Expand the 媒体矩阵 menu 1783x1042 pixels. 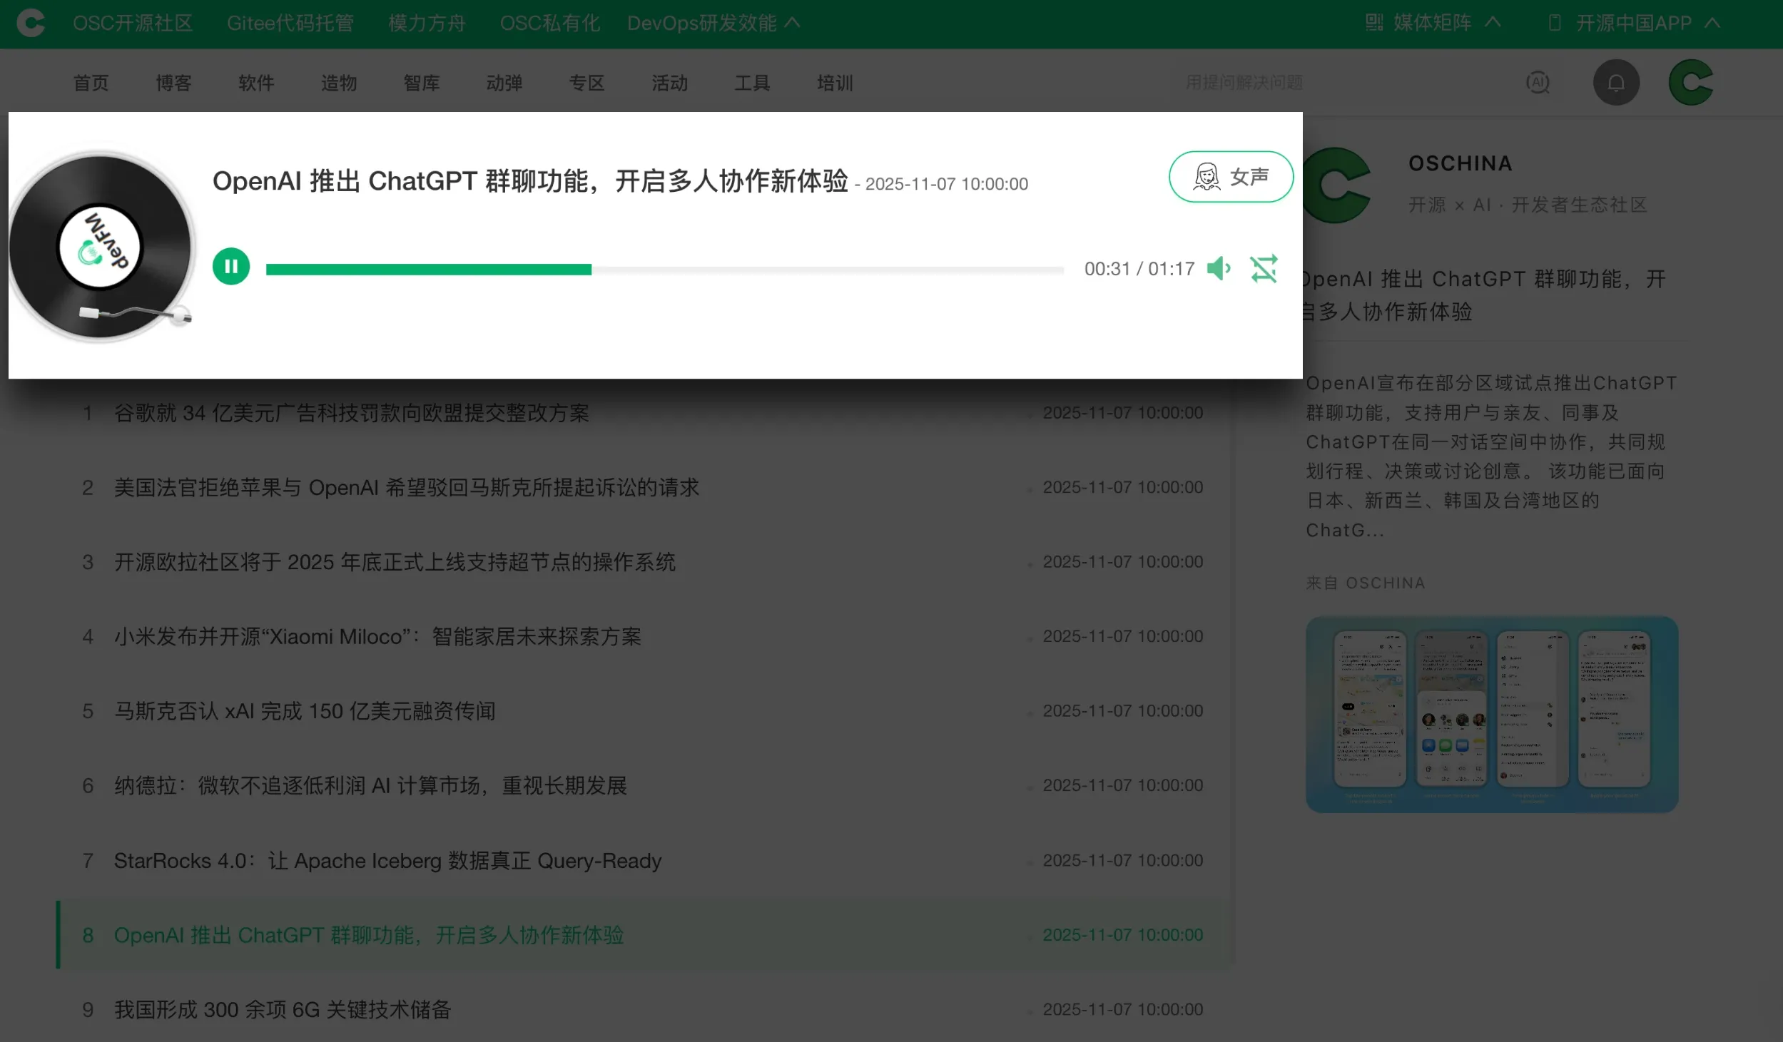(x=1432, y=23)
